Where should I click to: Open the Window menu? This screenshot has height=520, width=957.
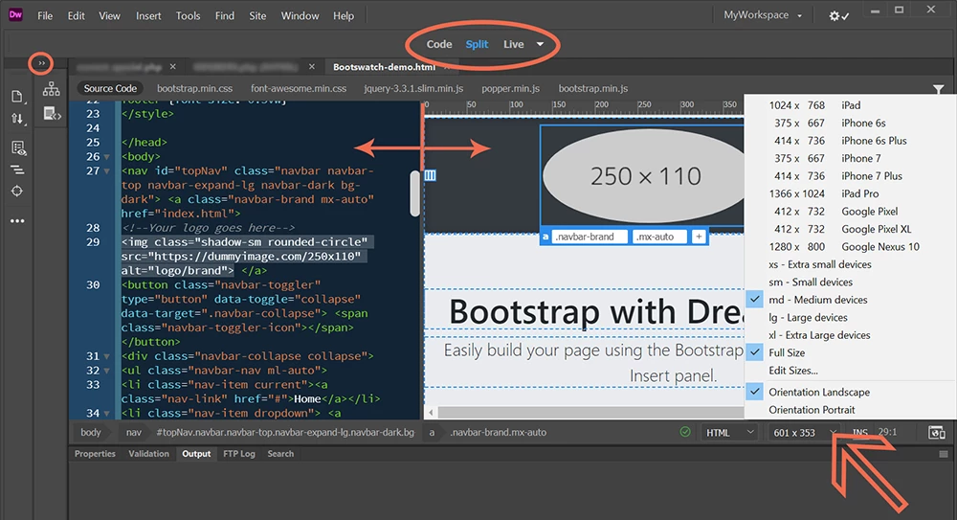point(300,16)
